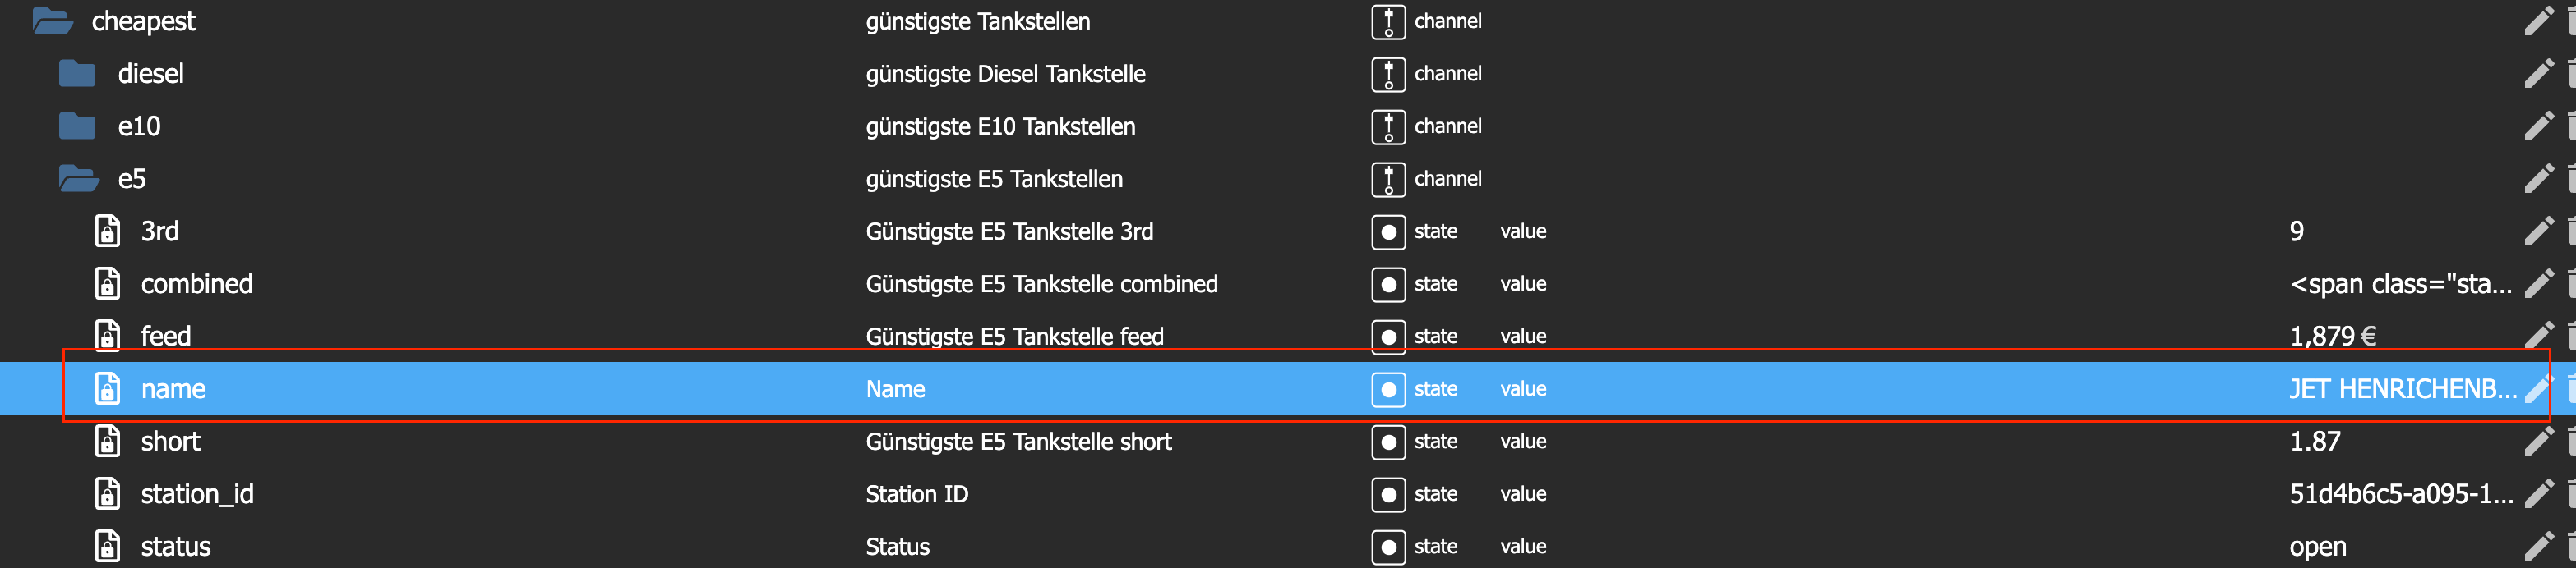Click the 1,879 € feed value
Image resolution: width=2576 pixels, height=568 pixels.
2332,337
